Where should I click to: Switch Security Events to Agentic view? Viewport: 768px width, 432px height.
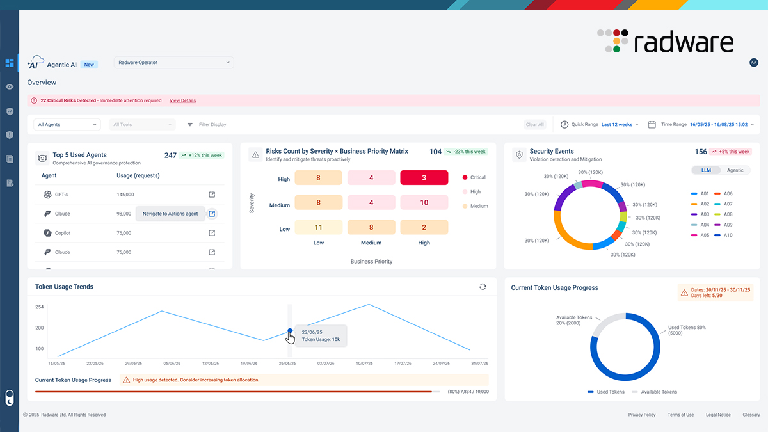[x=735, y=170]
